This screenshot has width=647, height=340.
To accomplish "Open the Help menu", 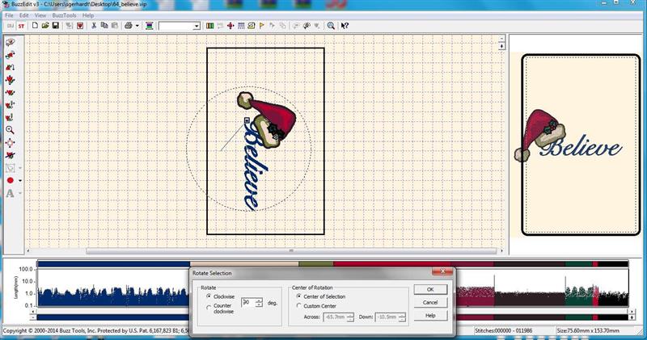I will click(88, 15).
